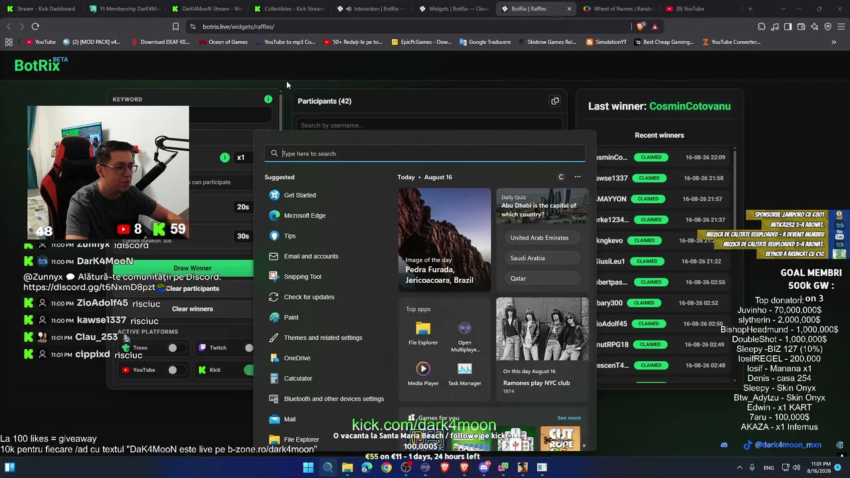Open browser Extensions puzzle icon
The width and height of the screenshot is (850, 478).
pyautogui.click(x=762, y=27)
